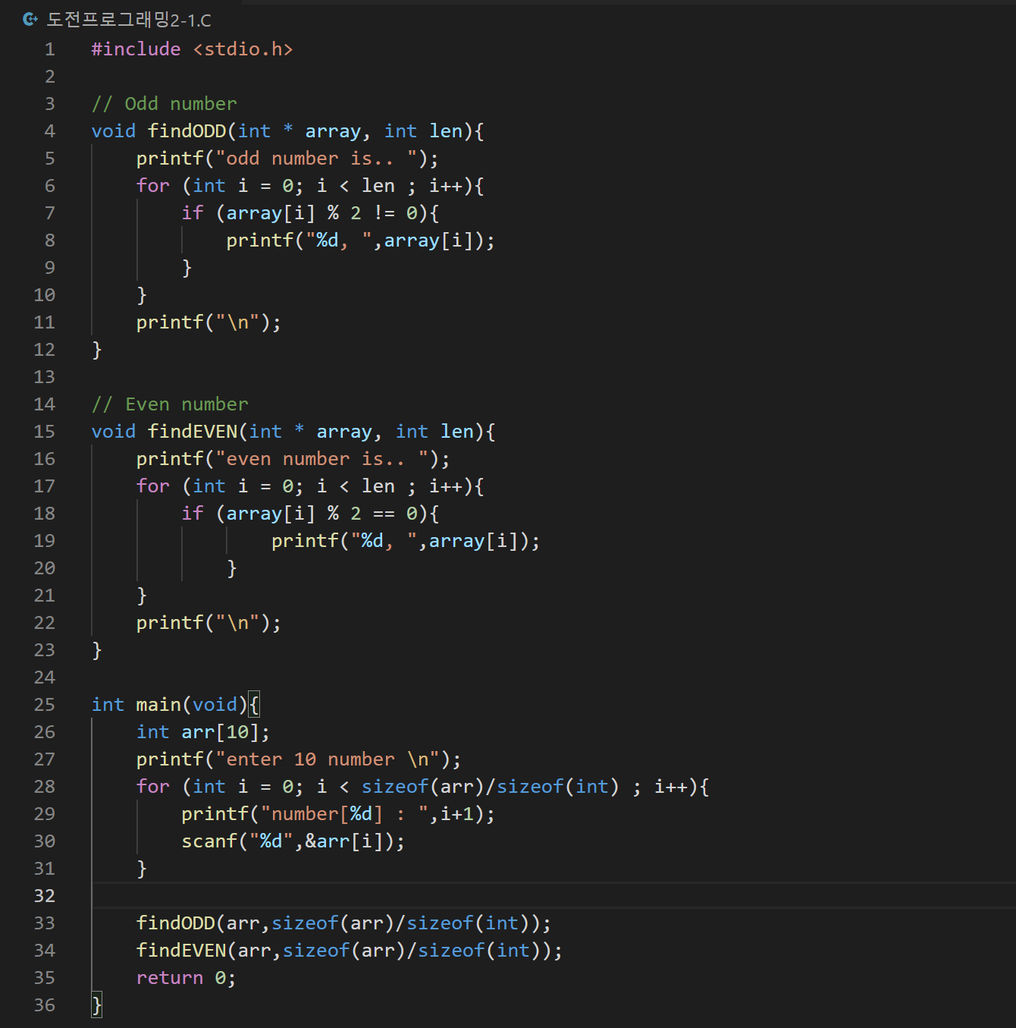
Task: Click the '// Even number' comment
Action: click(x=170, y=404)
